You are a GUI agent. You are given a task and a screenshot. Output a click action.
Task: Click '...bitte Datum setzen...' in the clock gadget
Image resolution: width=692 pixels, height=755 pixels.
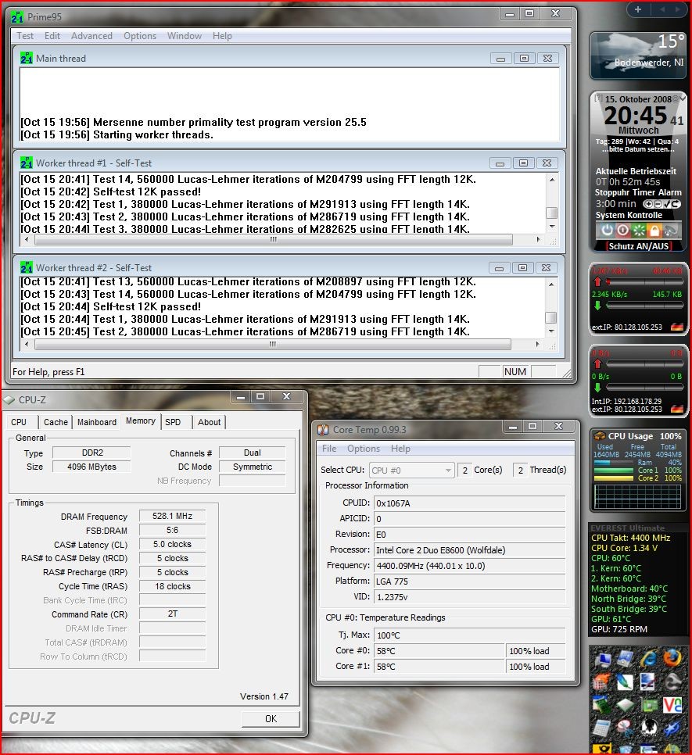pyautogui.click(x=638, y=149)
